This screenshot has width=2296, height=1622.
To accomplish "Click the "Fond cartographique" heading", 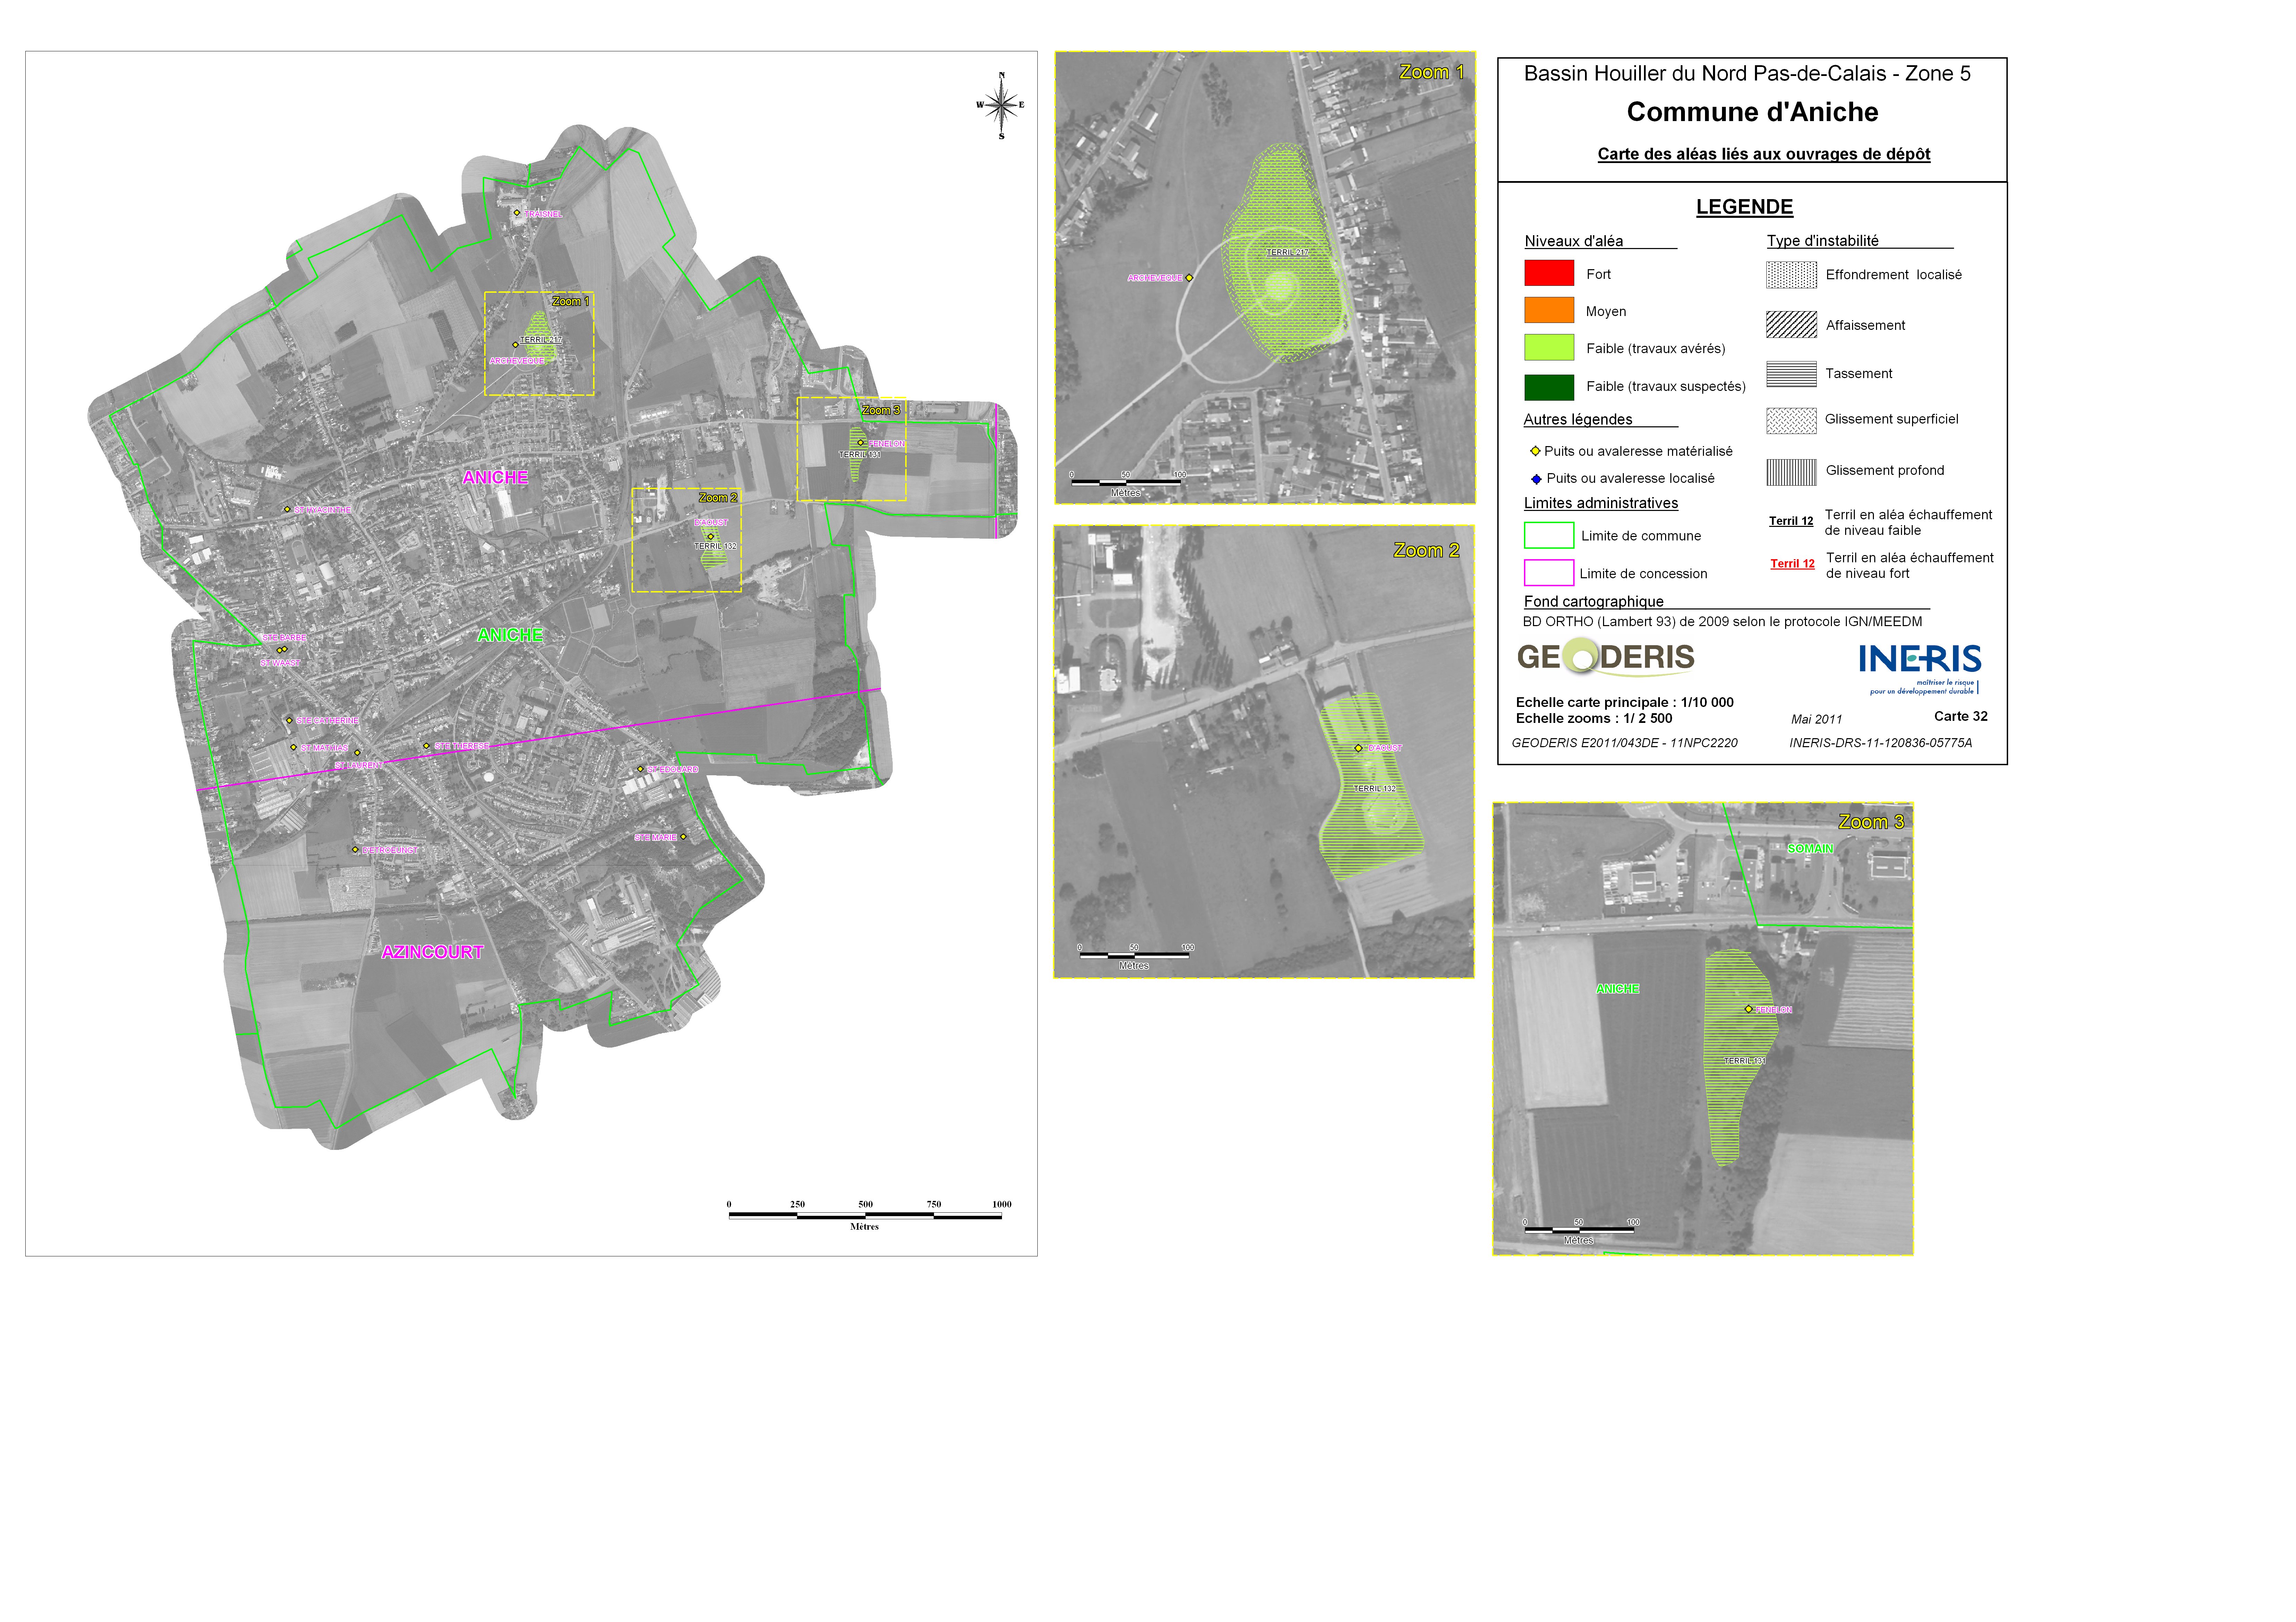I will click(1594, 601).
